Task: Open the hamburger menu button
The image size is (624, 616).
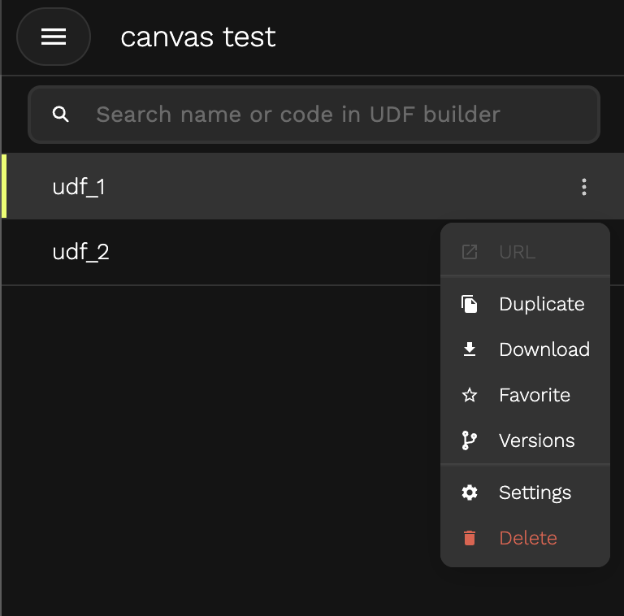Action: [54, 37]
